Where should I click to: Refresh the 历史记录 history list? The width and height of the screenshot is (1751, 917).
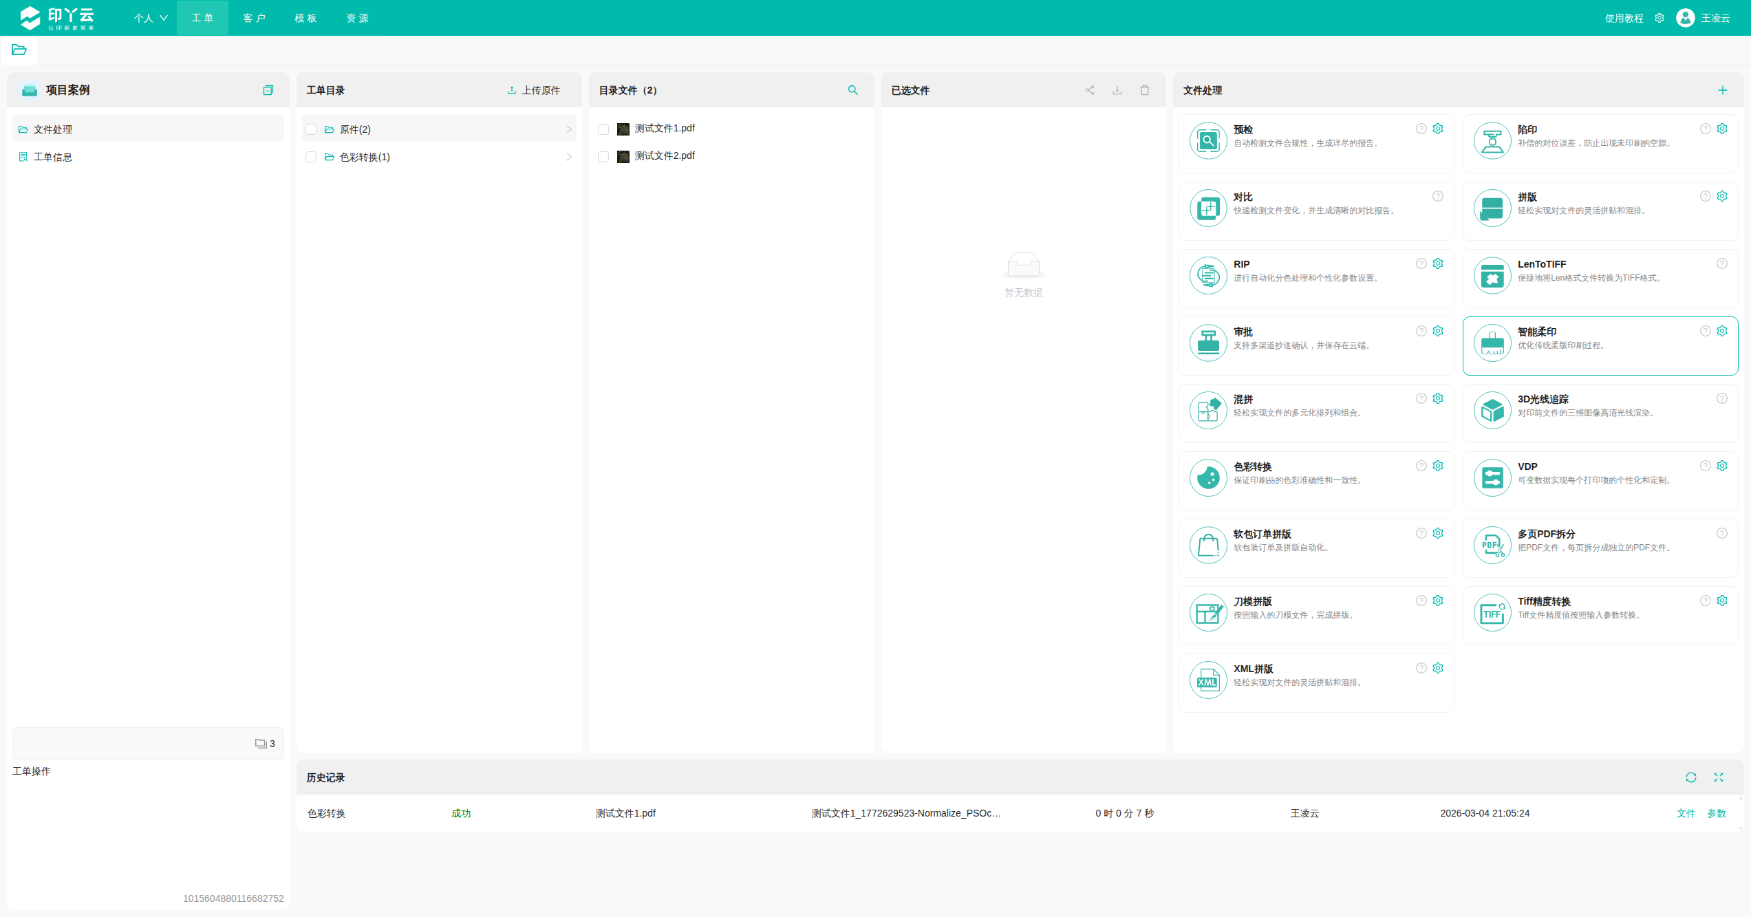click(1691, 777)
